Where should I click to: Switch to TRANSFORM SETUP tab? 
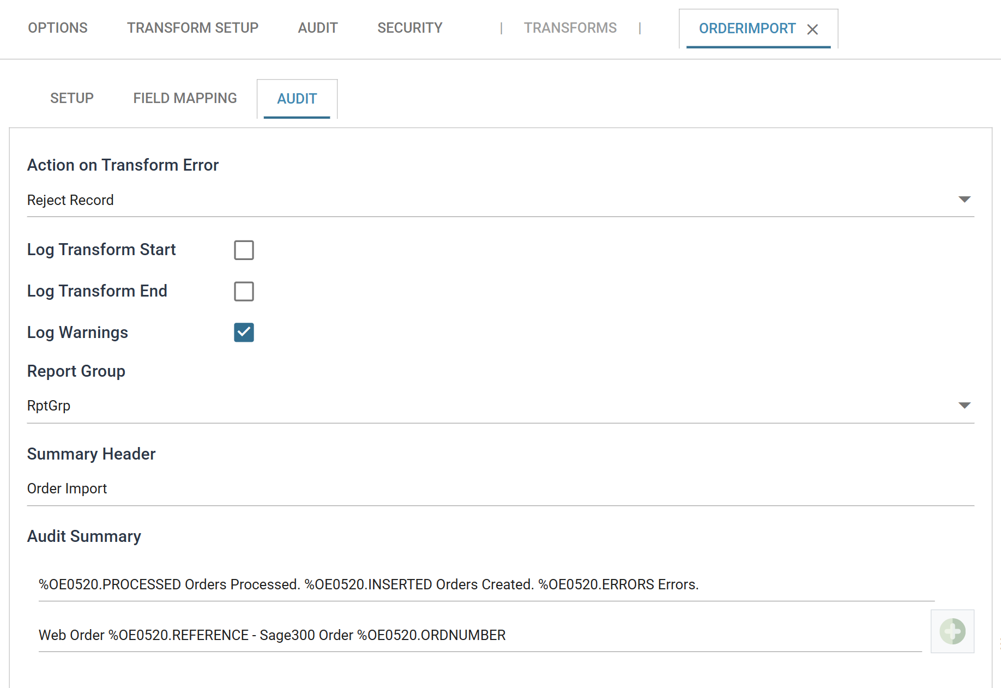point(192,28)
